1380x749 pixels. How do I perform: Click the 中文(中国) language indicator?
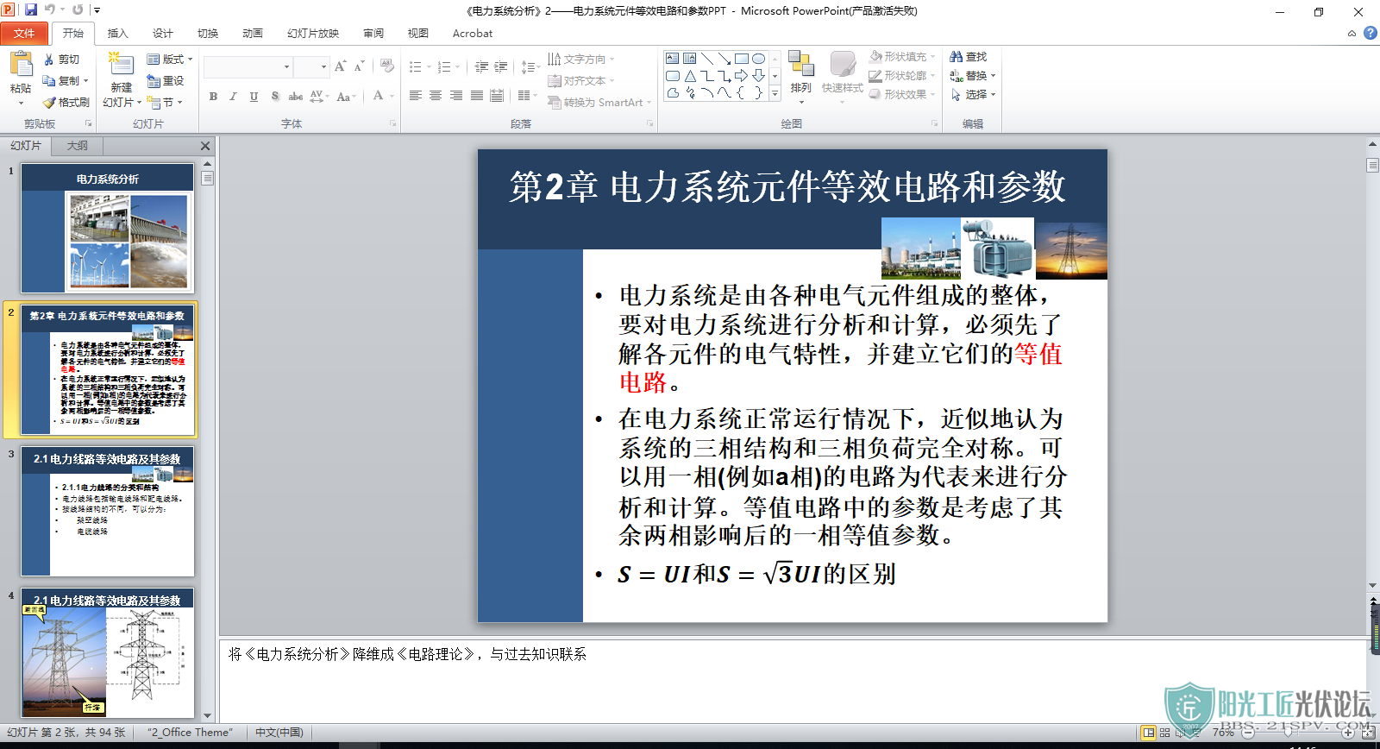pyautogui.click(x=279, y=733)
